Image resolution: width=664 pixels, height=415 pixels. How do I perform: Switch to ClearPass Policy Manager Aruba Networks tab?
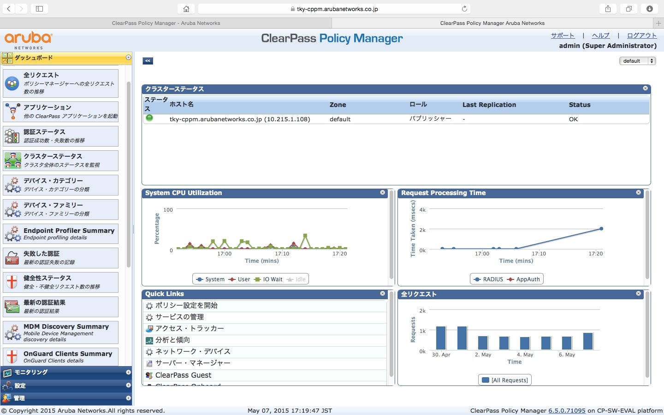click(x=492, y=23)
